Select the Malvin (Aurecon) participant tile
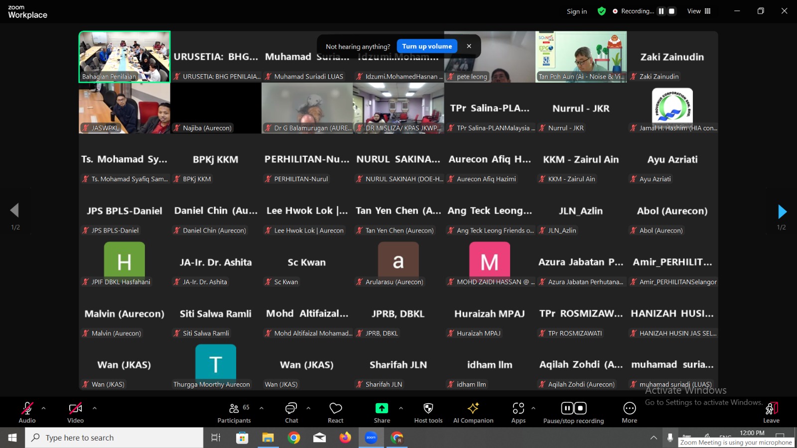Image resolution: width=797 pixels, height=448 pixels. [x=125, y=313]
